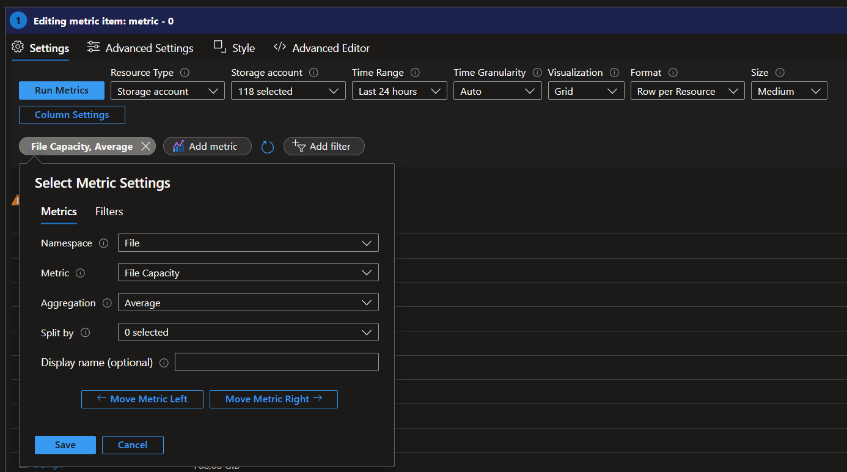Screen dimensions: 847x472
Task: Expand the Aggregation Average dropdown
Action: point(248,303)
